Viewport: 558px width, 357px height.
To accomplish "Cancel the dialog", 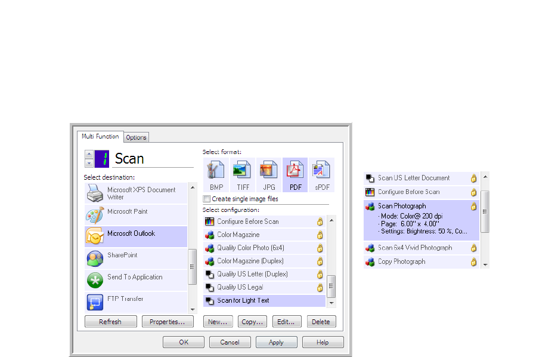I will coord(230,342).
